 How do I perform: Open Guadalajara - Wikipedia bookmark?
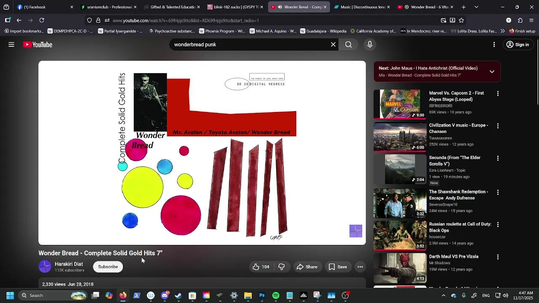pyautogui.click(x=323, y=31)
